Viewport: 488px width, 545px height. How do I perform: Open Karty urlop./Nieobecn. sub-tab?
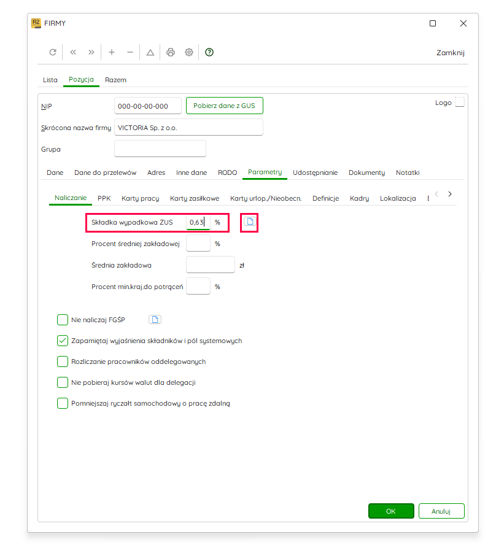(x=266, y=198)
